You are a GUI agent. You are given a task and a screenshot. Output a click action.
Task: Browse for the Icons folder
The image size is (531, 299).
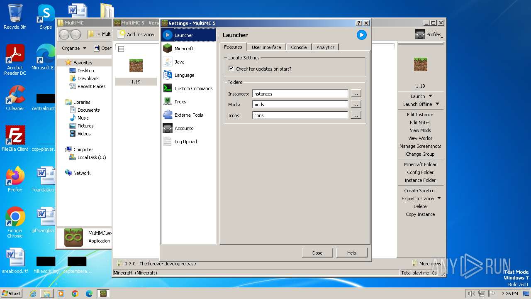pyautogui.click(x=356, y=115)
